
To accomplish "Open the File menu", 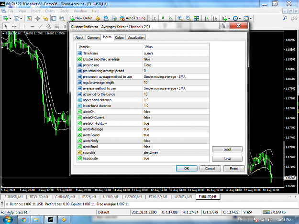I will pos(11,11).
